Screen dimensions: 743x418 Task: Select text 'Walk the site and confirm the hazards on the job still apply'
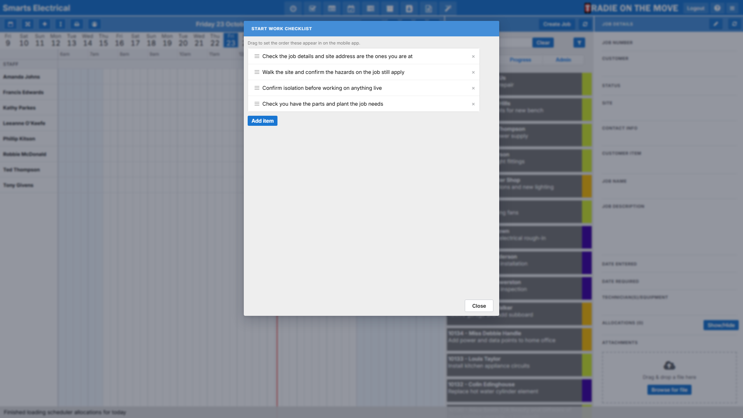(333, 72)
